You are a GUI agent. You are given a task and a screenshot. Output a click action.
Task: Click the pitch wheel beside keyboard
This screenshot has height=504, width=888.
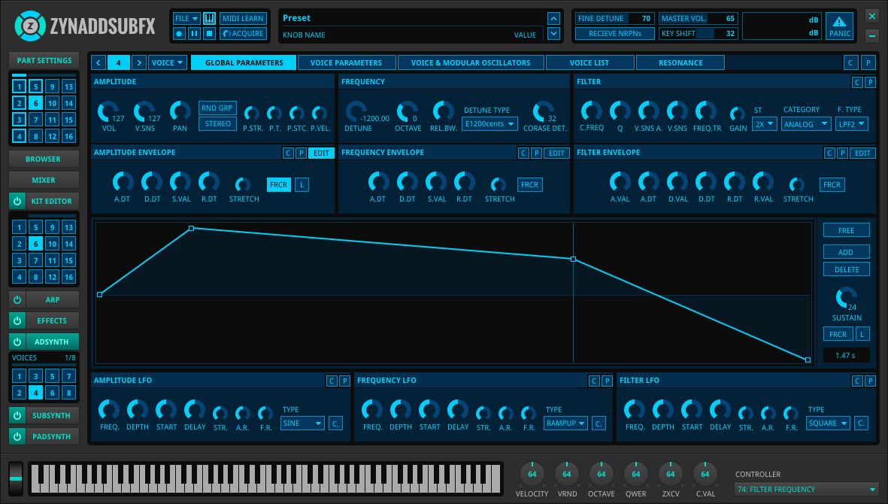16,478
